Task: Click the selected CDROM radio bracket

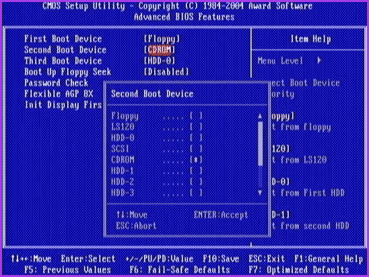Action: (196, 160)
